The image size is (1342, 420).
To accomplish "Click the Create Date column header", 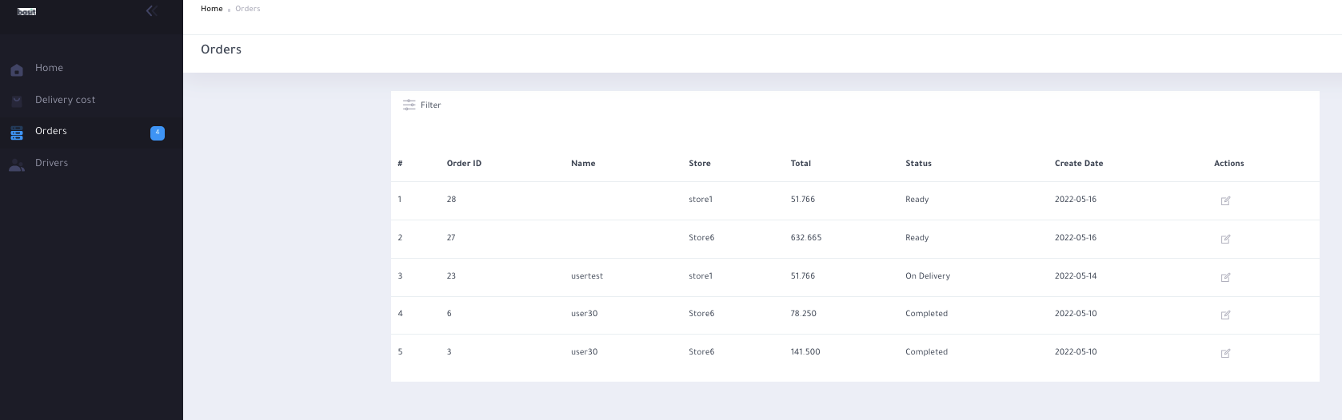I will click(1078, 163).
